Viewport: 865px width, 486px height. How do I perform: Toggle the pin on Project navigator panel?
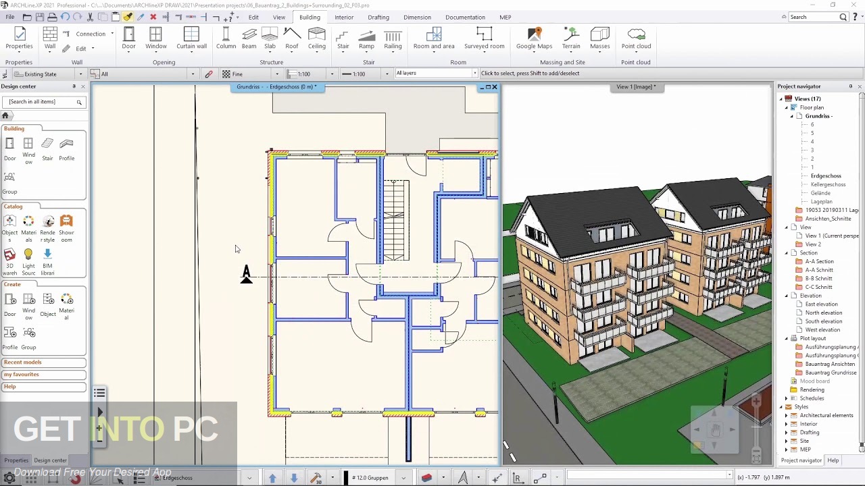coord(851,86)
